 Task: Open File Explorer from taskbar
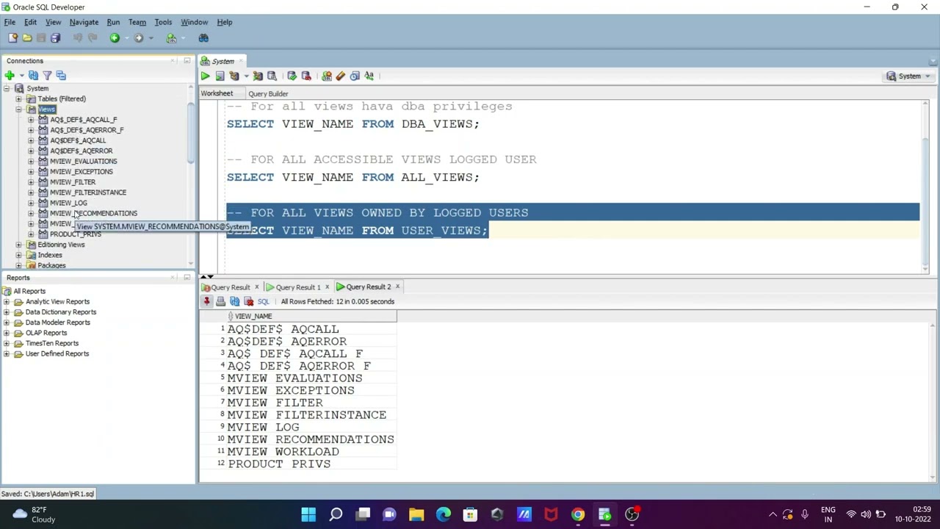tap(416, 514)
